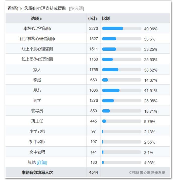
Task: Sort table by 选项 column arrows
Action: tap(41, 19)
